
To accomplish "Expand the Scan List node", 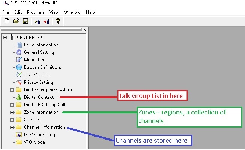I will 12,120.
